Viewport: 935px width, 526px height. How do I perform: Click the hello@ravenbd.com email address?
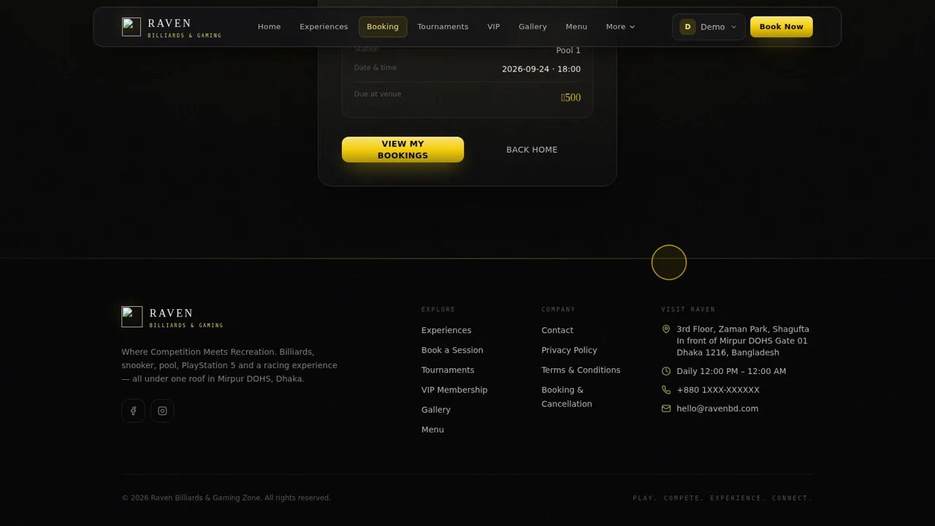pyautogui.click(x=717, y=409)
